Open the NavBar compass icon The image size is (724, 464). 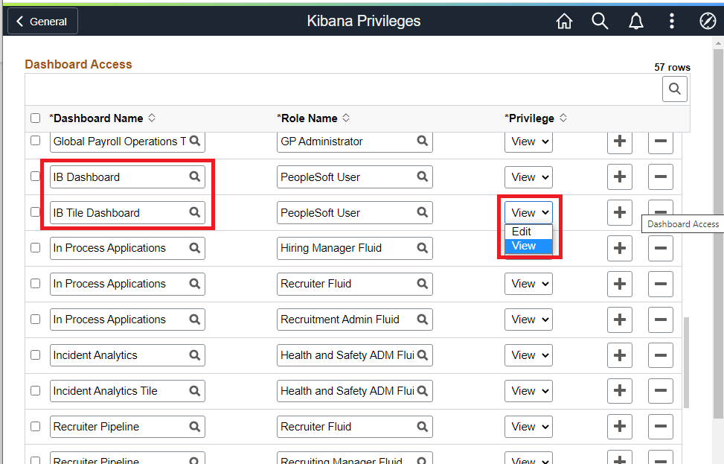(708, 22)
